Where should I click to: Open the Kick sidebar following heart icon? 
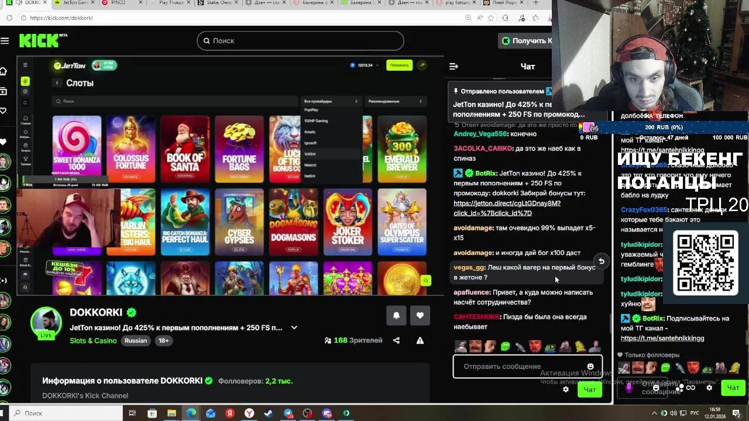coord(4,111)
